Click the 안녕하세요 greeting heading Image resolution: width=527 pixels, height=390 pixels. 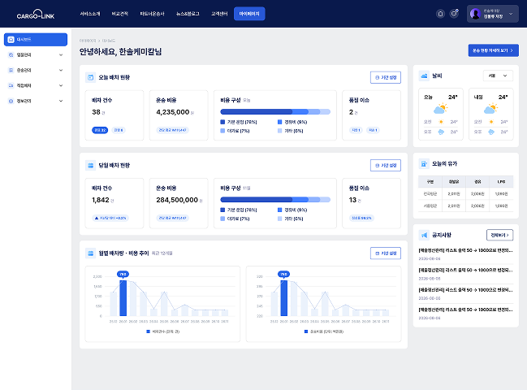(x=121, y=52)
